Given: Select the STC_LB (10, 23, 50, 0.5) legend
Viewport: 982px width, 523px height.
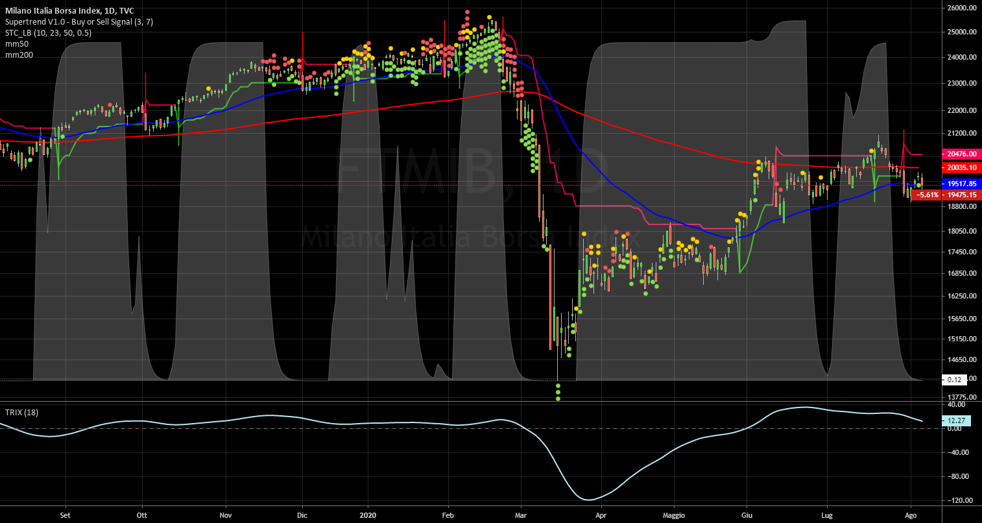Looking at the screenshot, I should tap(48, 32).
